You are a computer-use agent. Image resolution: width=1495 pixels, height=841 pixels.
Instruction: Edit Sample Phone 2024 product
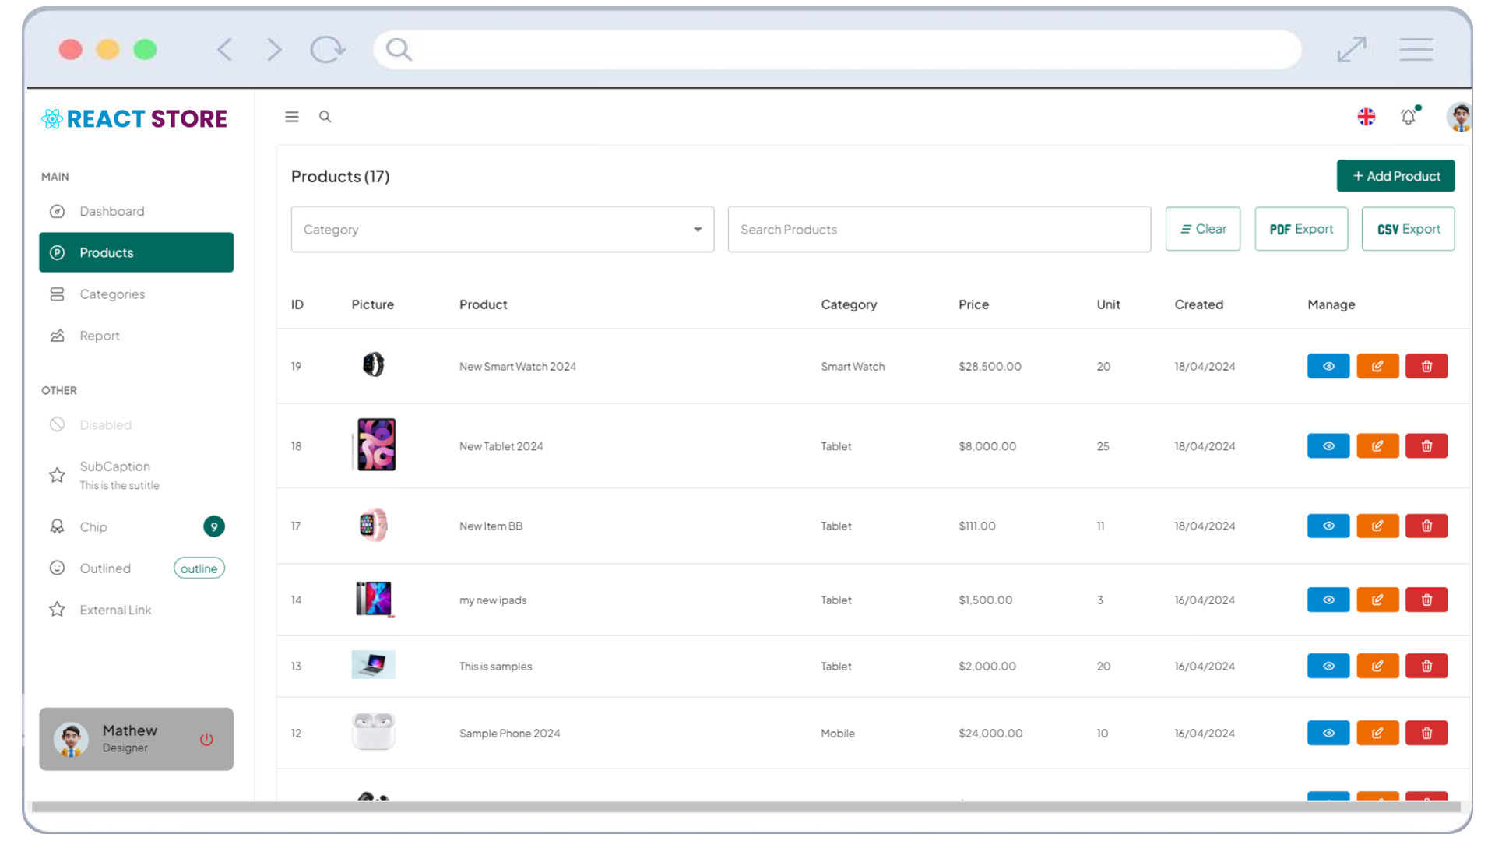pos(1377,733)
